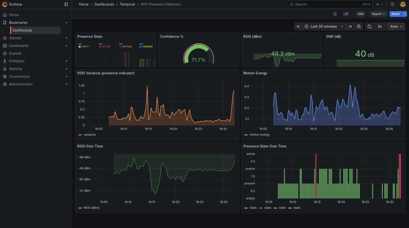The height and width of the screenshot is (228, 409).
Task: Click the RSSI (dBm) panel title
Action: pos(252,37)
